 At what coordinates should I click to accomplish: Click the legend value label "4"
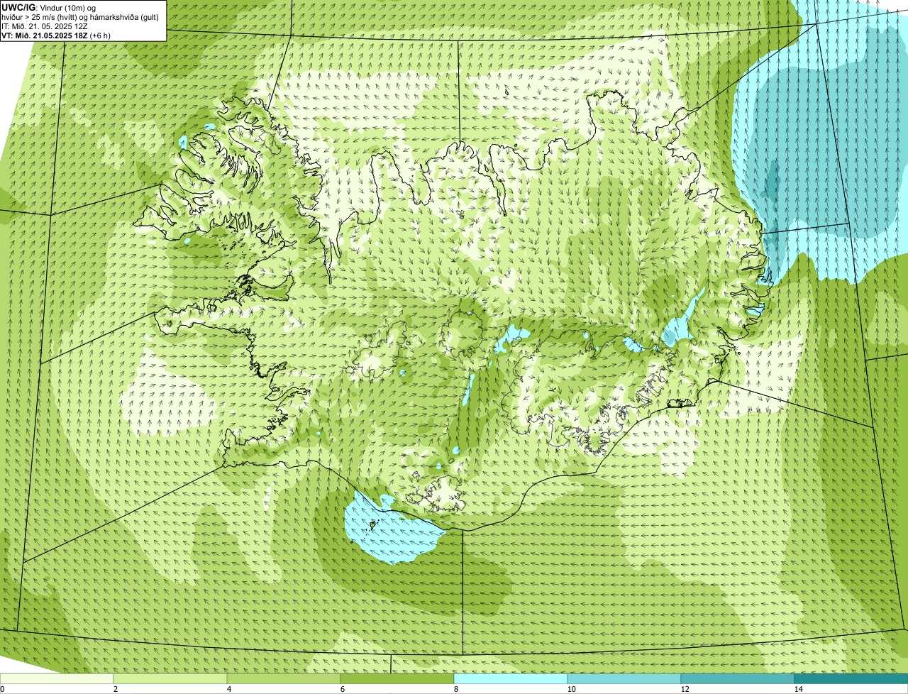pyautogui.click(x=228, y=689)
